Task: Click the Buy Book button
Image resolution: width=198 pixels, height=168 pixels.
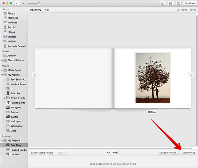Action: point(190,3)
